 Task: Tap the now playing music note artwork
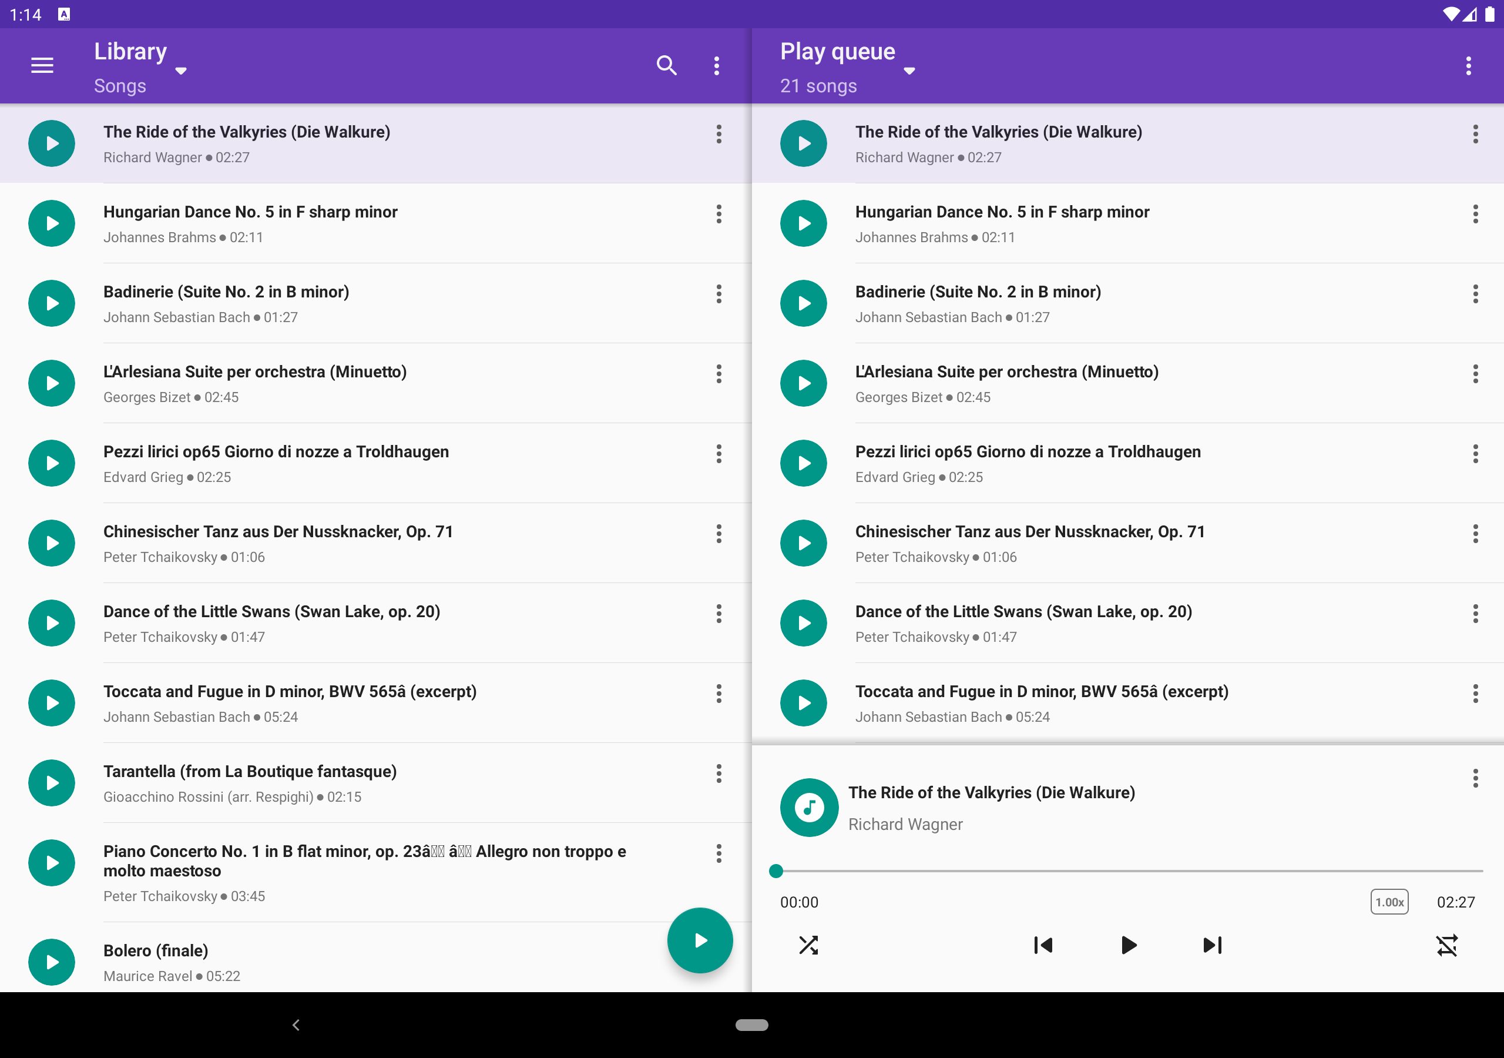pos(809,808)
